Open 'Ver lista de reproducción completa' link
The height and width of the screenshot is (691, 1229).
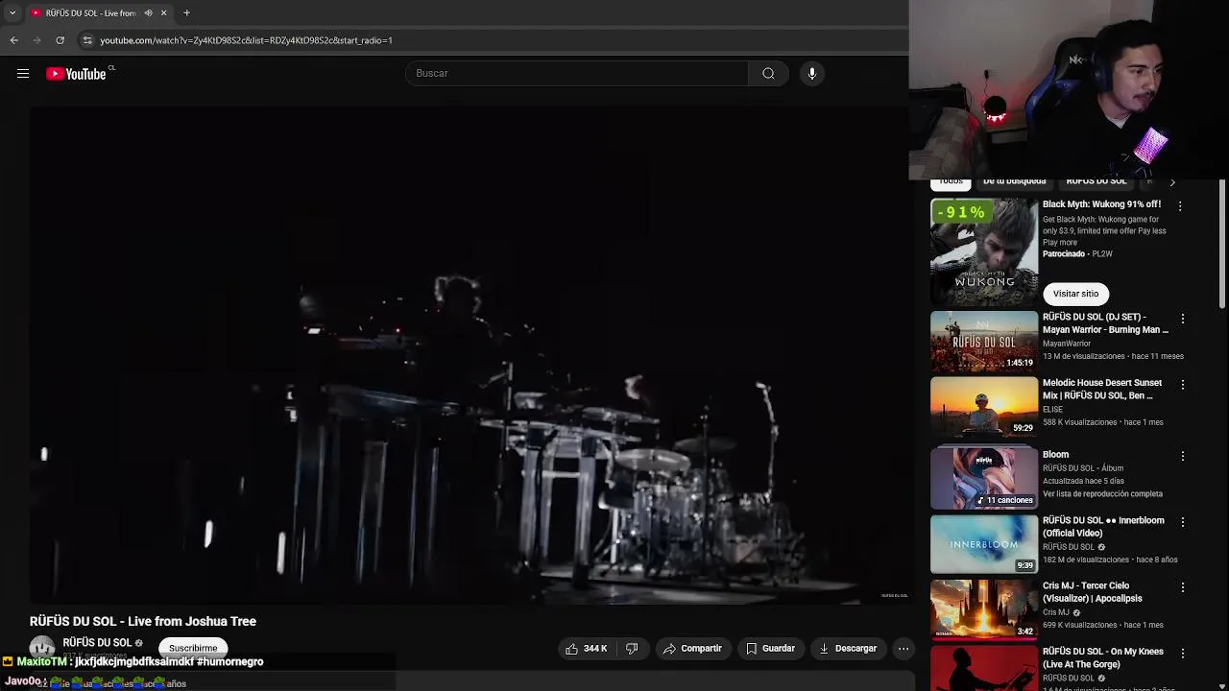(1102, 493)
